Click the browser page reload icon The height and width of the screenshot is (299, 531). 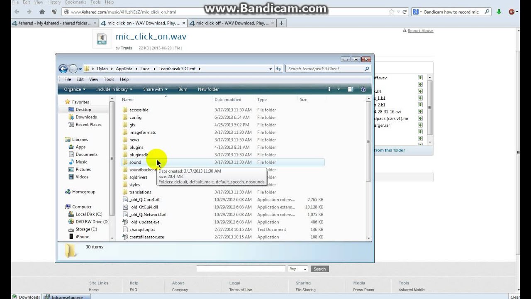[x=404, y=12]
